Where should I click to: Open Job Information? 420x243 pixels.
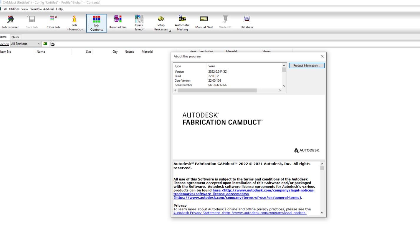pyautogui.click(x=75, y=23)
